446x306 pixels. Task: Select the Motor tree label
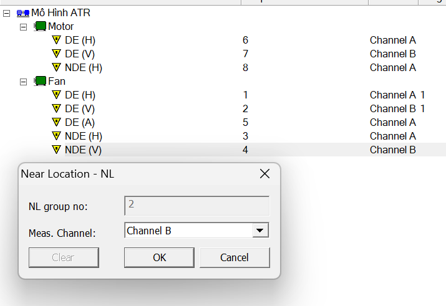(61, 26)
